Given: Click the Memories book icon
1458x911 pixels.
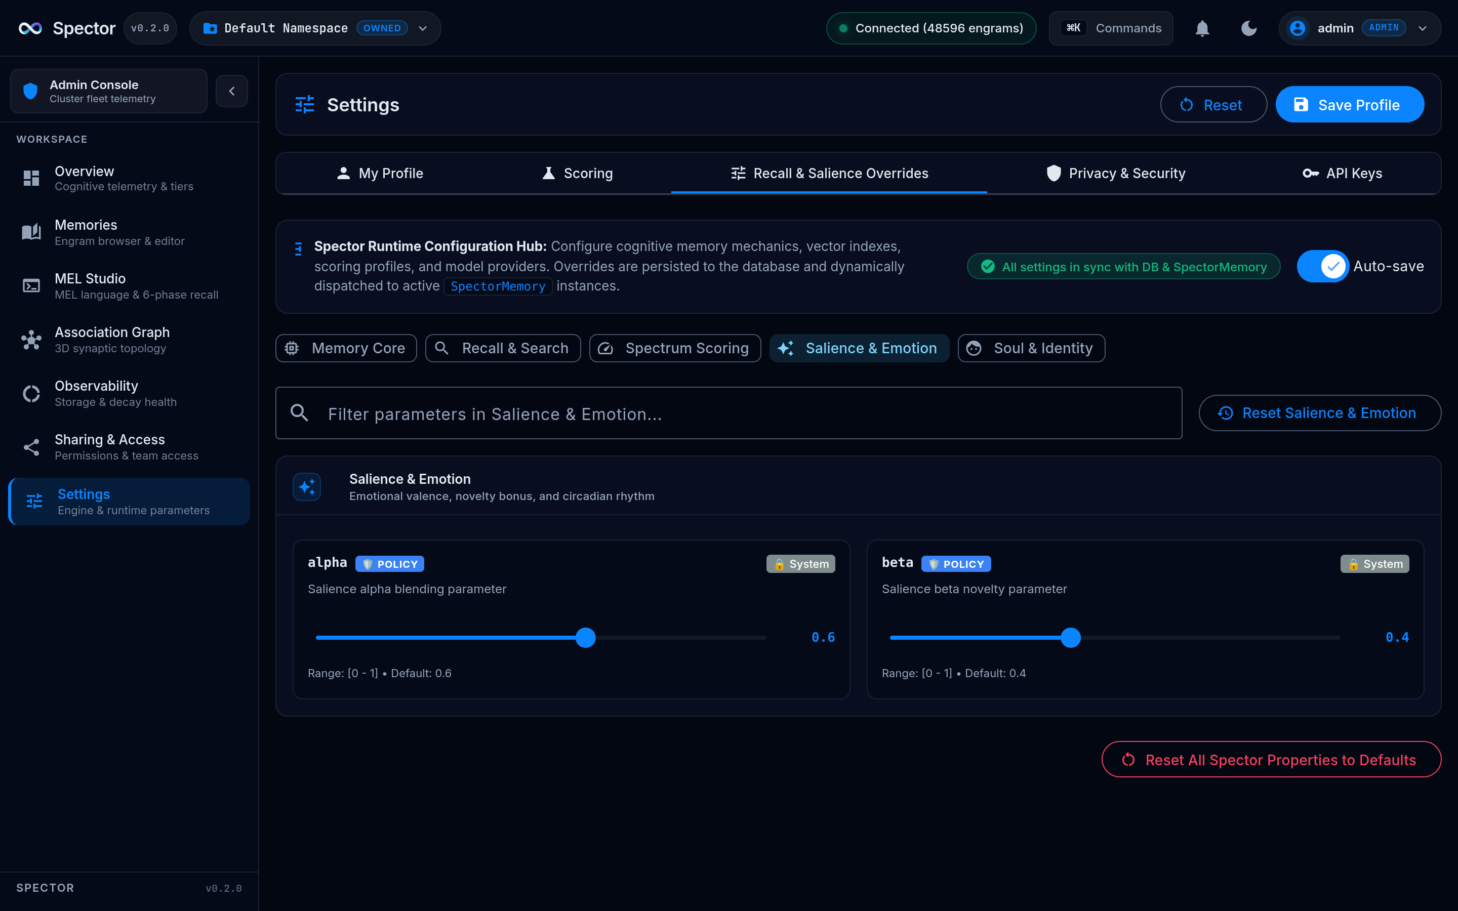Looking at the screenshot, I should point(31,232).
